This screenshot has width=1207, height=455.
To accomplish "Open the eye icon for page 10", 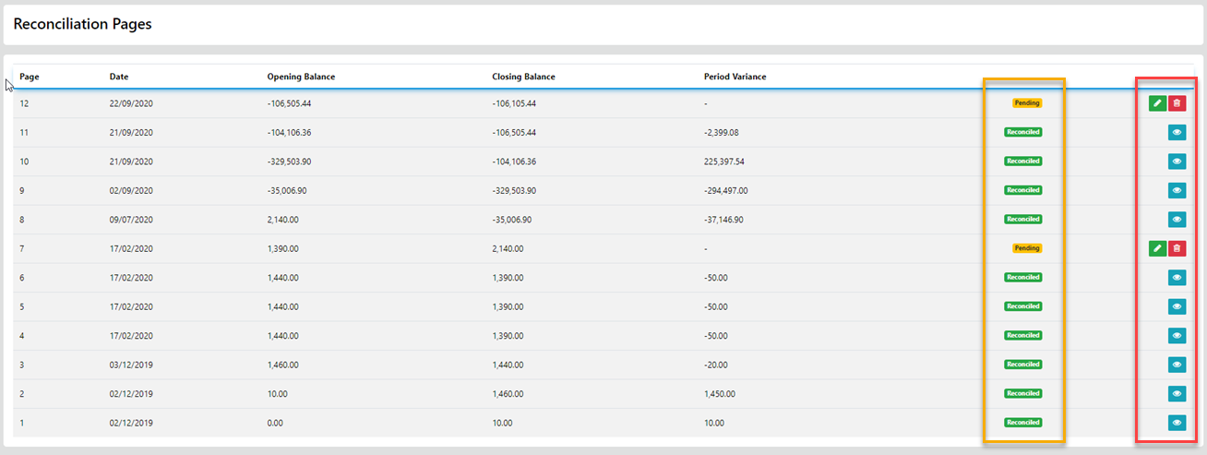I will click(1177, 162).
